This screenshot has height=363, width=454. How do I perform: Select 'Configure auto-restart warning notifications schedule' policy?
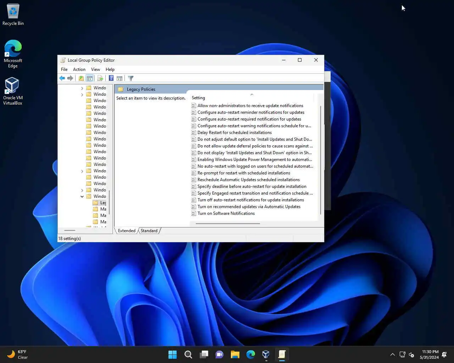[251, 126]
